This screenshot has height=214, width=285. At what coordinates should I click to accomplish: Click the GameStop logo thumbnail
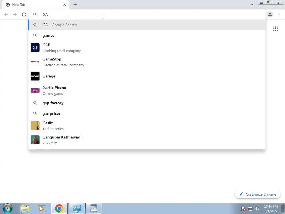click(35, 62)
